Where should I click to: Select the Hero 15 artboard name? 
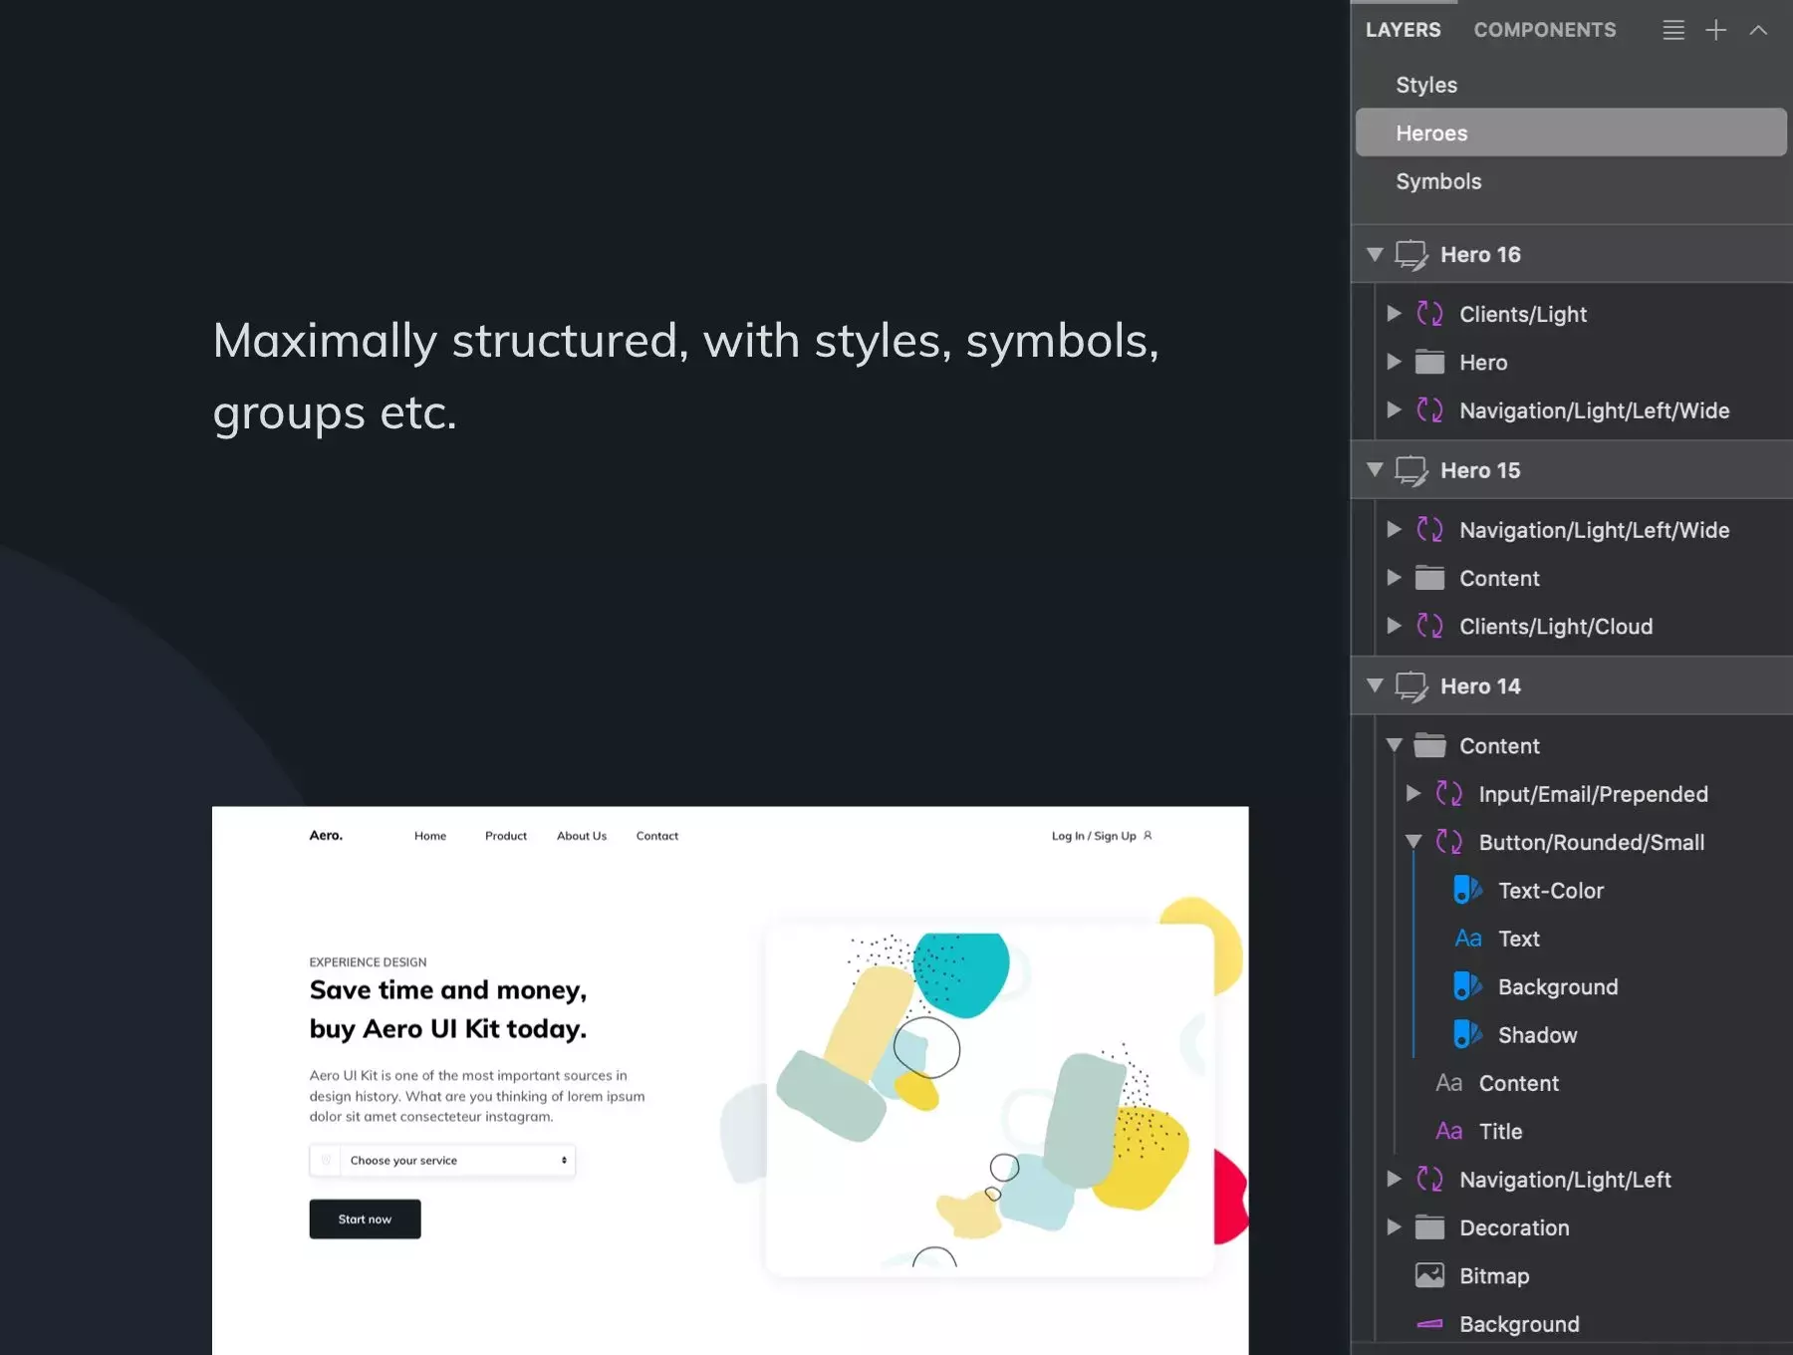click(x=1480, y=470)
